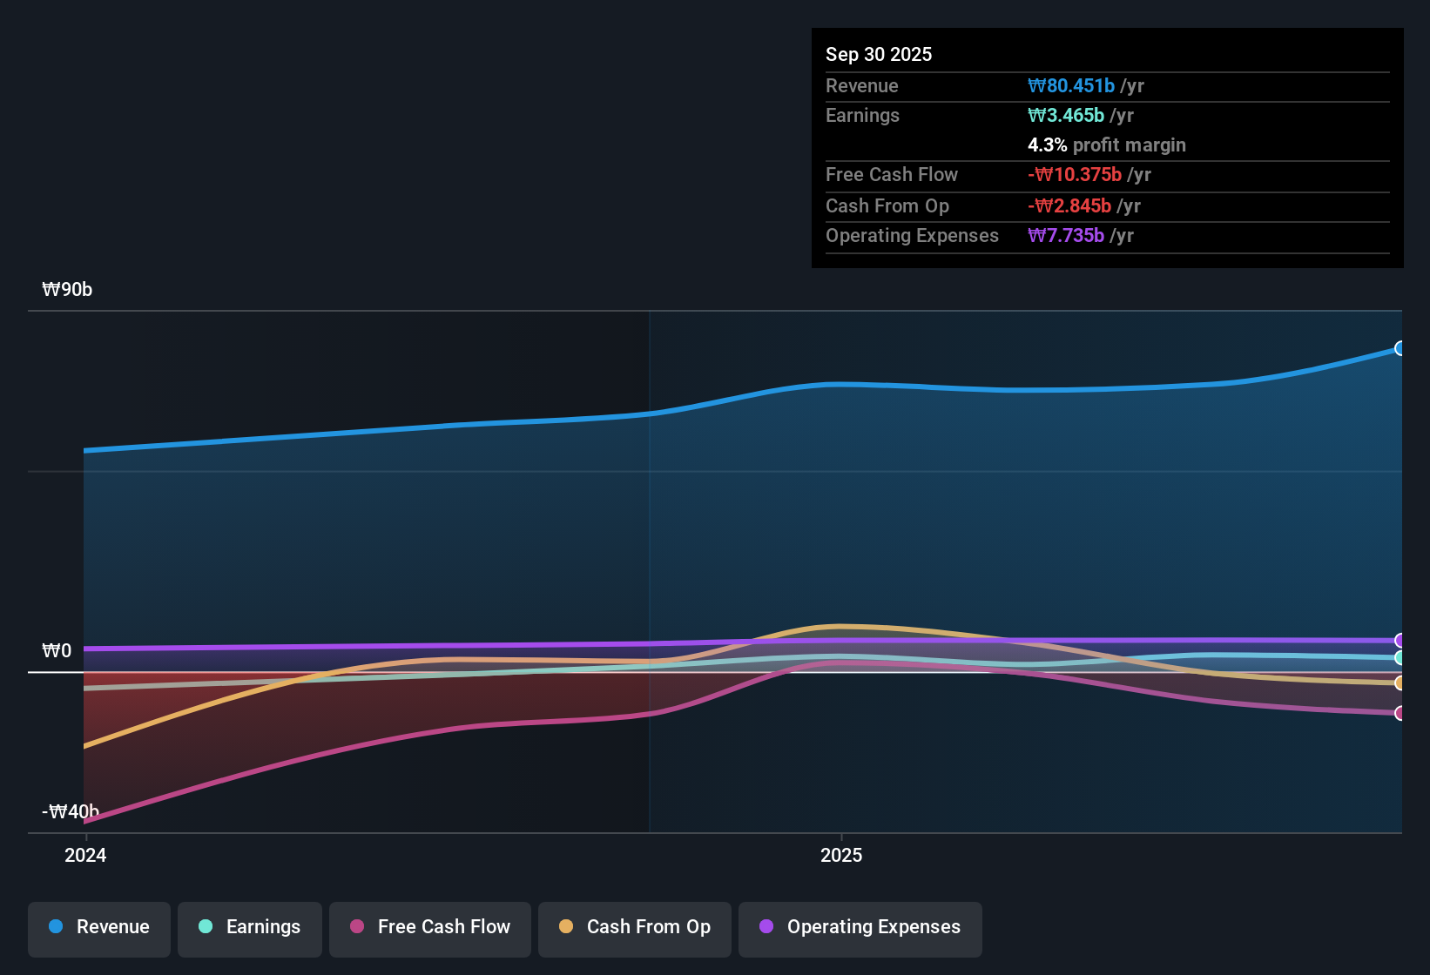This screenshot has width=1430, height=975.
Task: Collapse the Operating Expenses legend chip
Action: 860,927
